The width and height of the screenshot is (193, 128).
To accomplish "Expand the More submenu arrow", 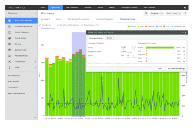I will click(35, 68).
